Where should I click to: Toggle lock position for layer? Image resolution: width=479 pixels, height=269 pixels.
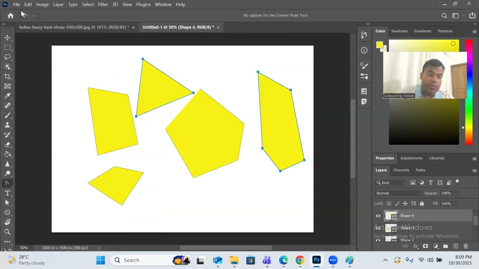tap(405, 204)
